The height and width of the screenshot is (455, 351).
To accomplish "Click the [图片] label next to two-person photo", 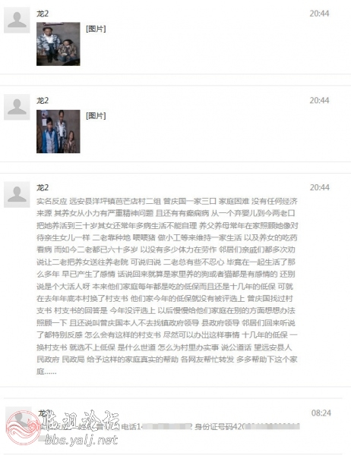I will [x=96, y=29].
